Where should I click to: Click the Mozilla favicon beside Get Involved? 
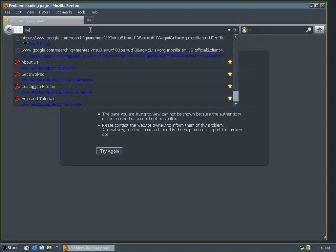coord(17,74)
